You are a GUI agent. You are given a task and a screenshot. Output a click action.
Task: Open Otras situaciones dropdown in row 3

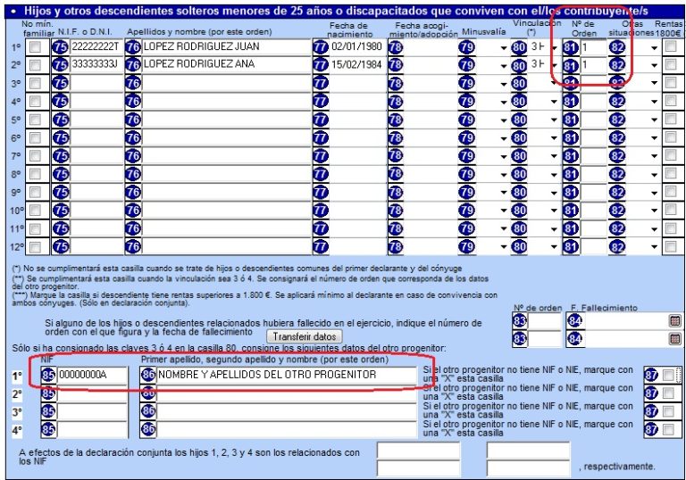[654, 84]
